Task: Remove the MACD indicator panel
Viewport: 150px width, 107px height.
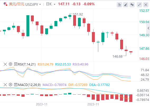Action: 5,85
